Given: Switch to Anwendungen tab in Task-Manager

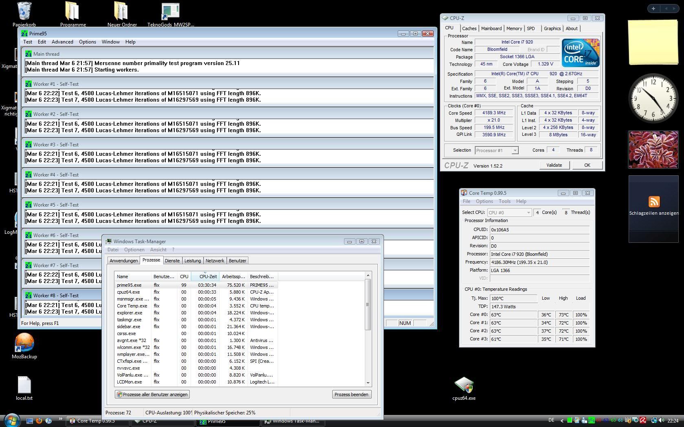Looking at the screenshot, I should (x=124, y=261).
